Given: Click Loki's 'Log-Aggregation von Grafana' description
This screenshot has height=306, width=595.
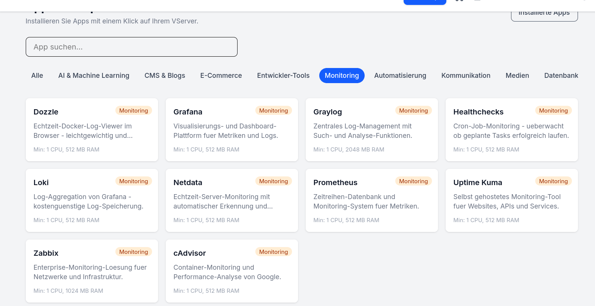Looking at the screenshot, I should [x=89, y=201].
